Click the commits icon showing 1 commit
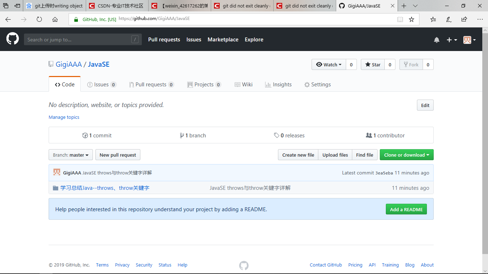 pos(85,135)
